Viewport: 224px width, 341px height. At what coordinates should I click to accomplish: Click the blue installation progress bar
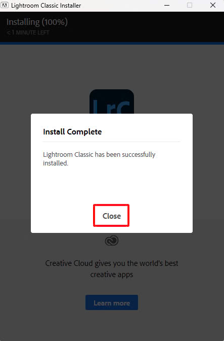(x=112, y=44)
